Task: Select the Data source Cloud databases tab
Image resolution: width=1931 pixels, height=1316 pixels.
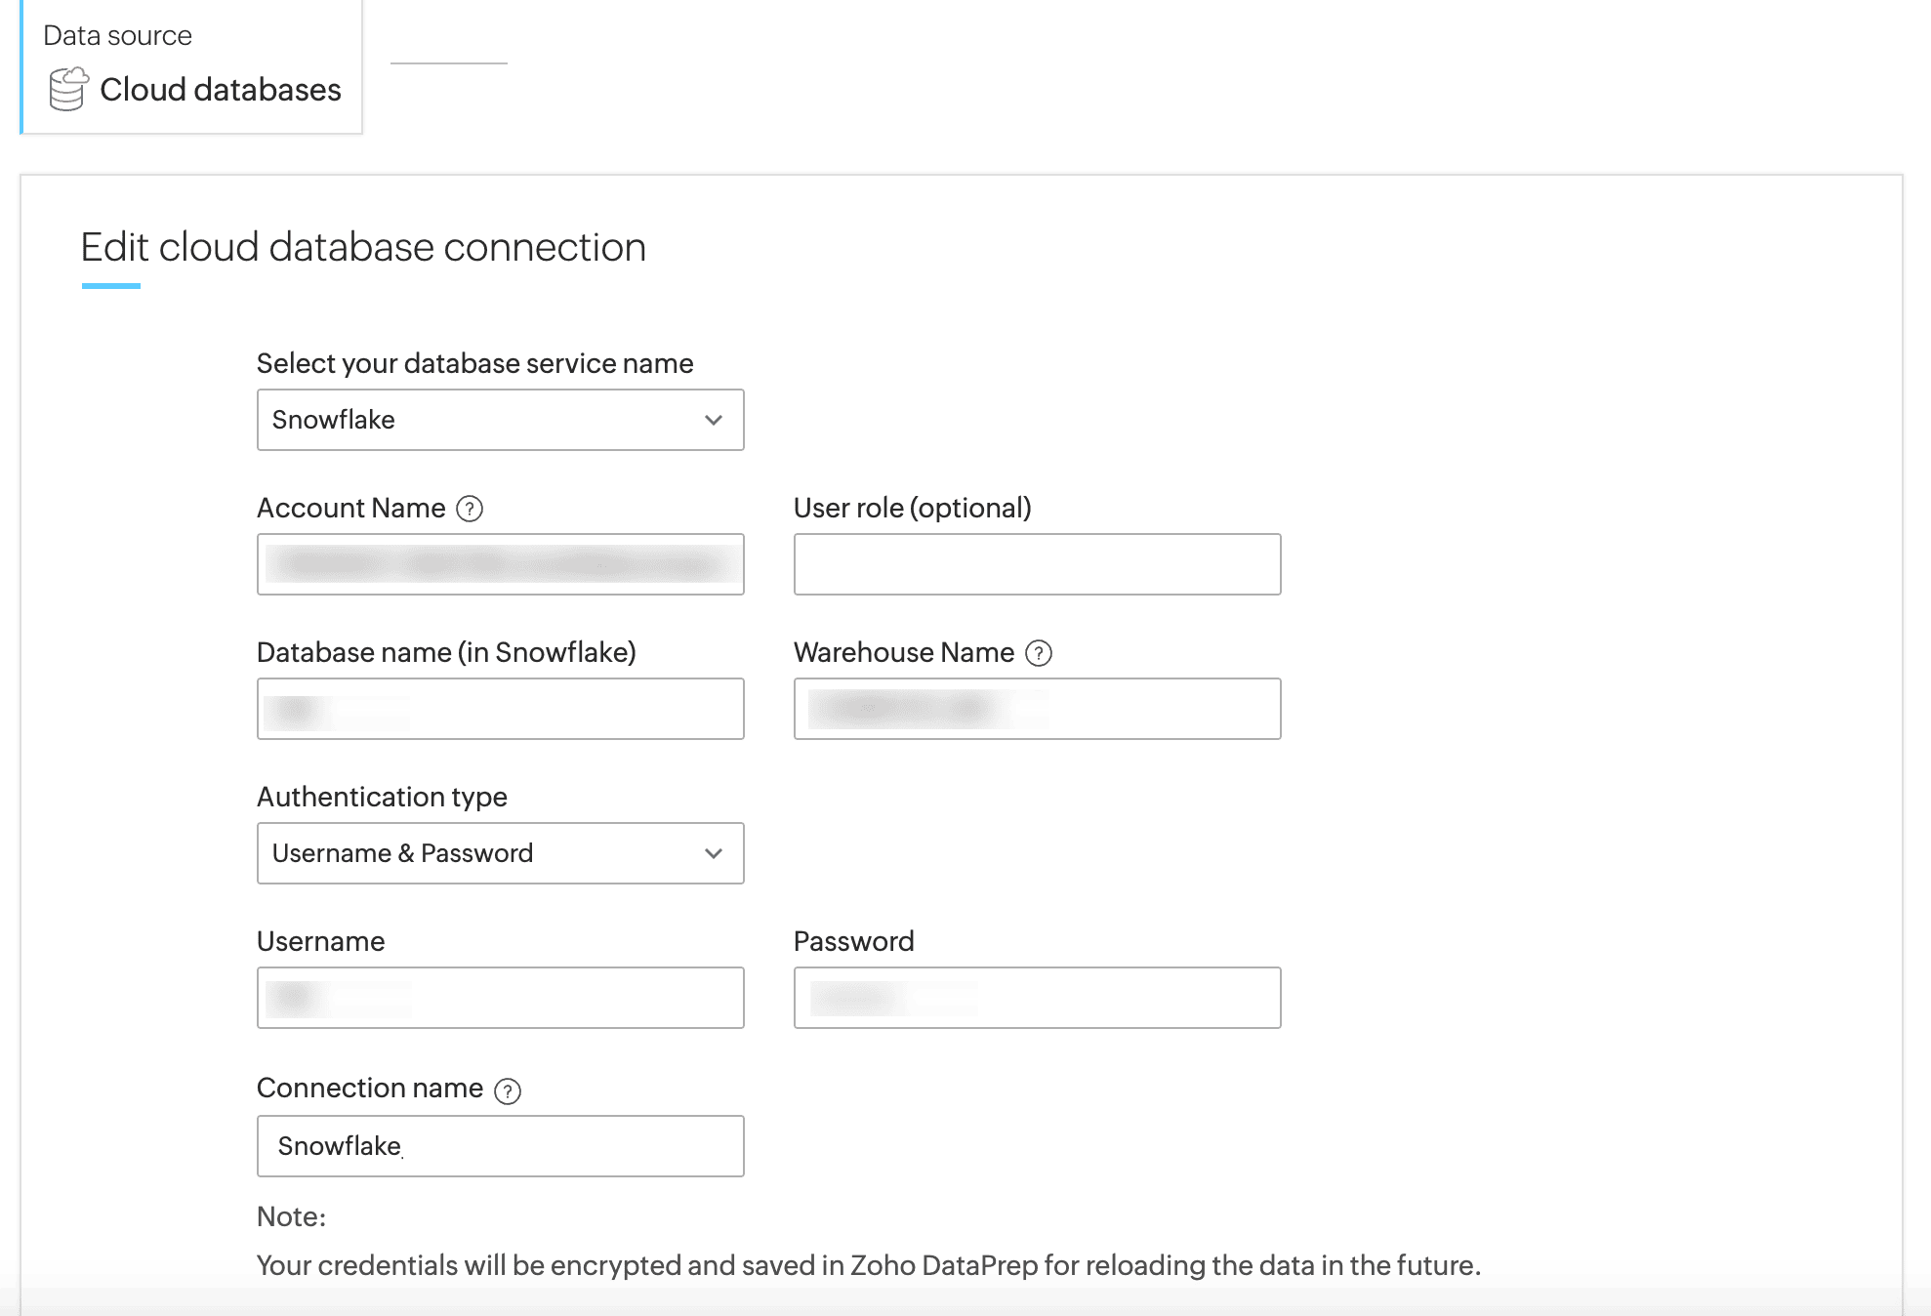Action: [192, 66]
